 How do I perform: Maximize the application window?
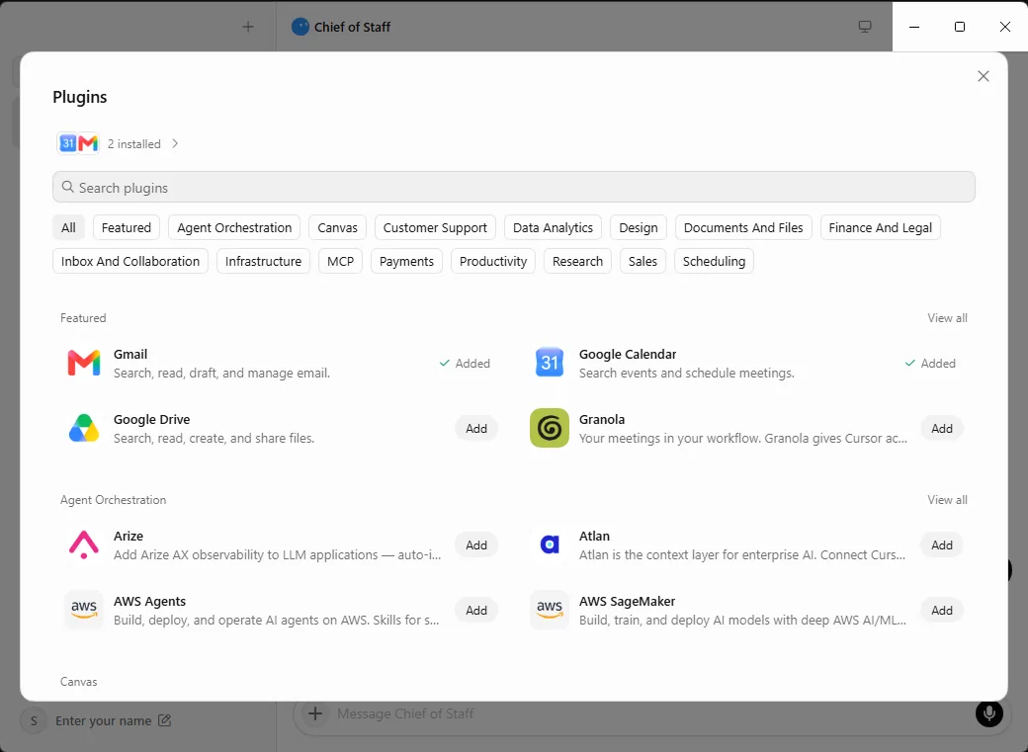(960, 27)
